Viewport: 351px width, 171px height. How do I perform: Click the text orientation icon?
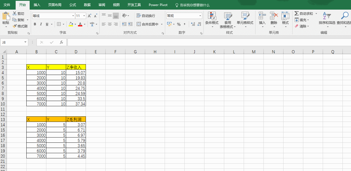[x=124, y=16]
